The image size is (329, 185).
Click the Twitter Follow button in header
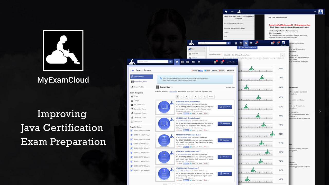[207, 70]
